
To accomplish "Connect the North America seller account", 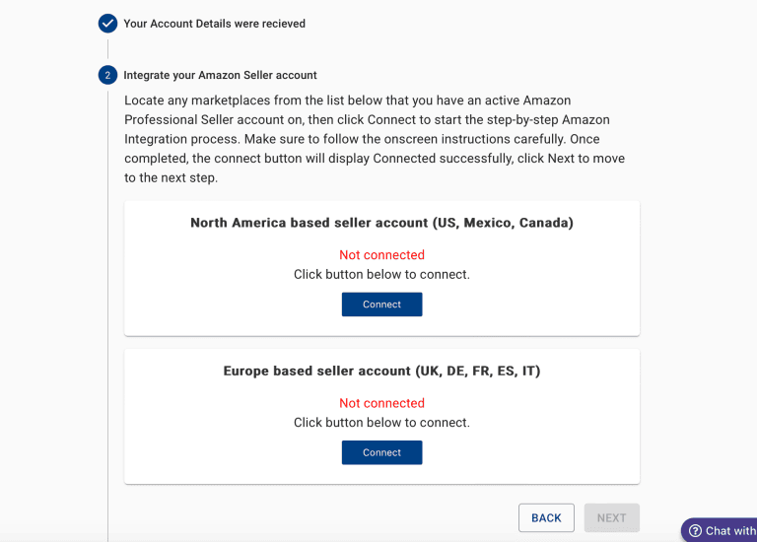I will coord(381,305).
